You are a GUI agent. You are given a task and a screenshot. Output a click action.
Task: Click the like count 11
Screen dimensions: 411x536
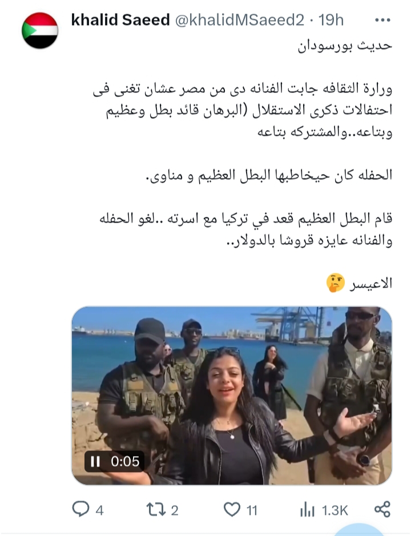(252, 511)
